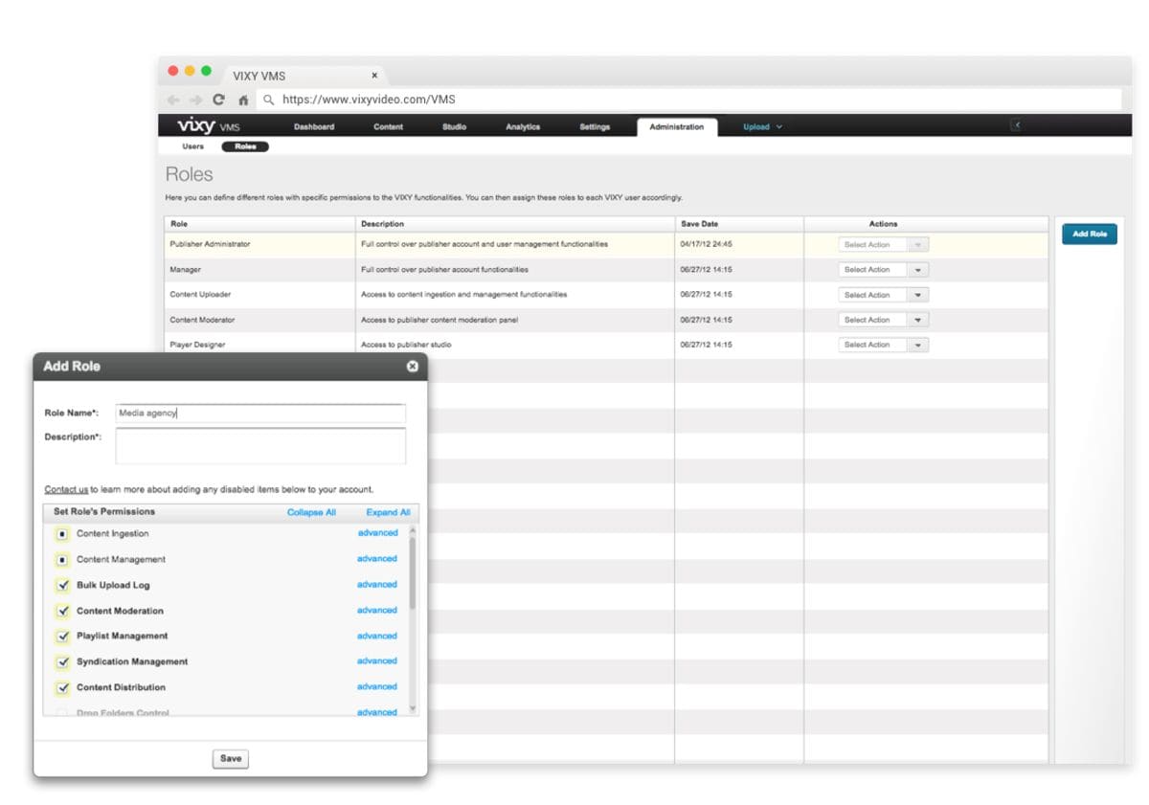Viewport: 1149px width, 805px height.
Task: Close the Add Role dialog
Action: click(x=413, y=367)
